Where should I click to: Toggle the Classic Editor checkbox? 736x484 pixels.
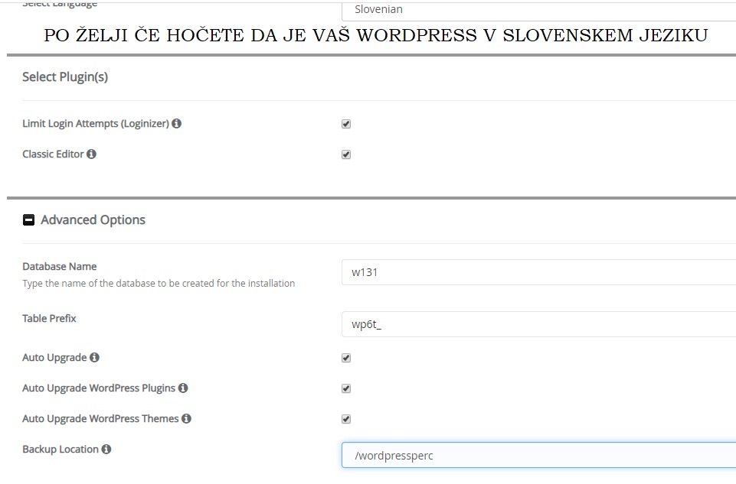click(x=346, y=154)
